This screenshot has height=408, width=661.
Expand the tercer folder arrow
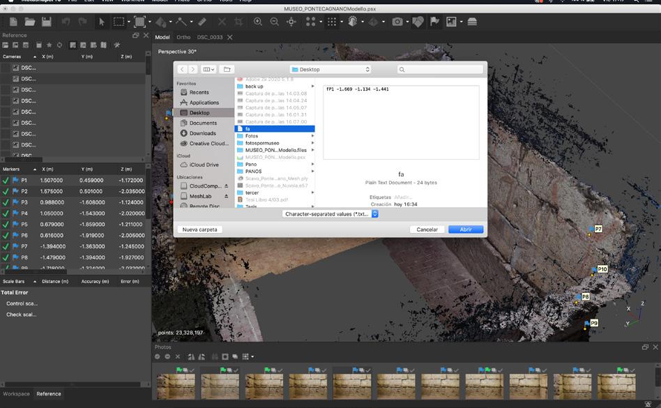(x=313, y=192)
